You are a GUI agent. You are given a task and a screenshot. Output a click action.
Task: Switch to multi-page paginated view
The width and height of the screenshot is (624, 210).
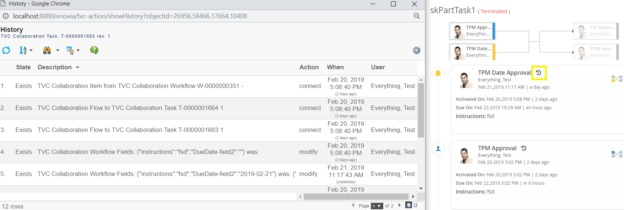(408, 205)
